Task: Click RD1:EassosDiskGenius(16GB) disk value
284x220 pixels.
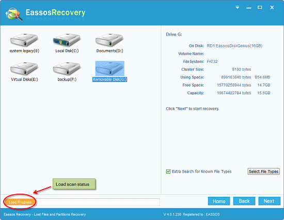Action: point(234,46)
